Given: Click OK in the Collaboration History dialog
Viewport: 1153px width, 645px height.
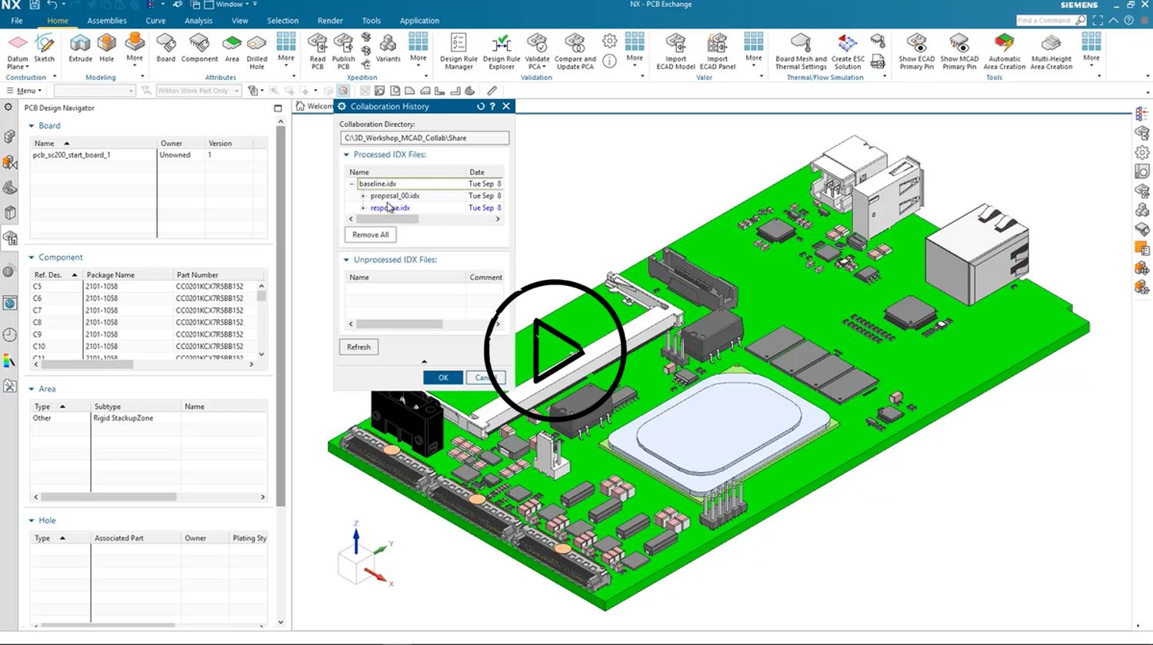Looking at the screenshot, I should (442, 377).
